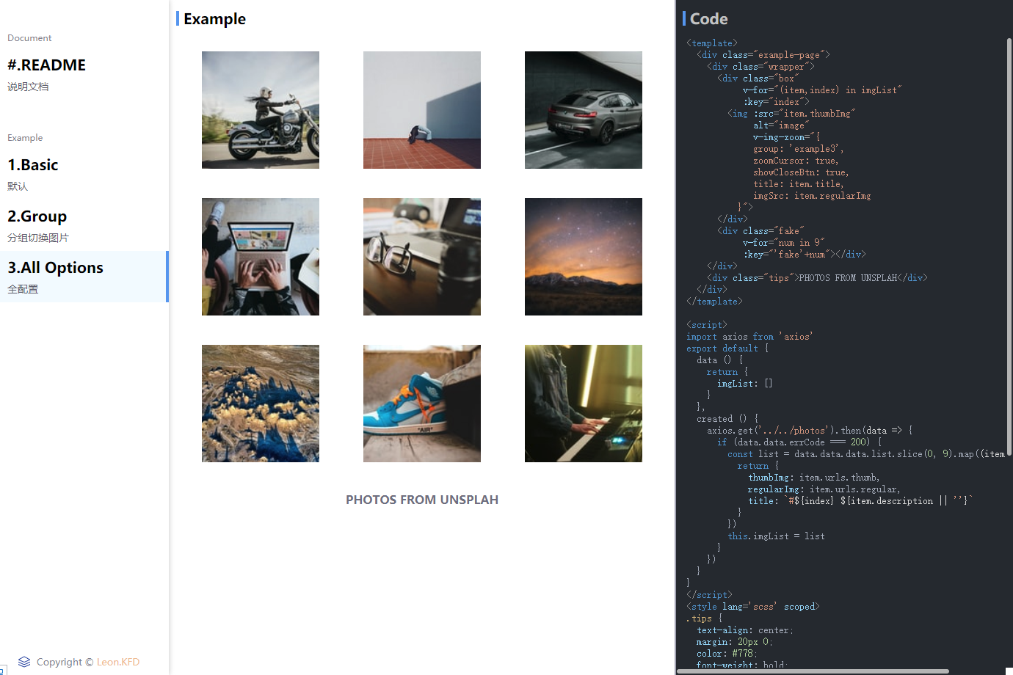The width and height of the screenshot is (1013, 675).
Task: Click the Leon.KFD copyright link
Action: (x=118, y=662)
